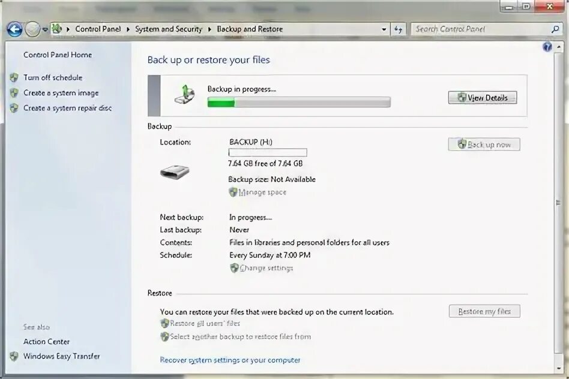Screen dimensions: 569x379
Task: Click shield icon beside Select another backup
Action: [164, 336]
